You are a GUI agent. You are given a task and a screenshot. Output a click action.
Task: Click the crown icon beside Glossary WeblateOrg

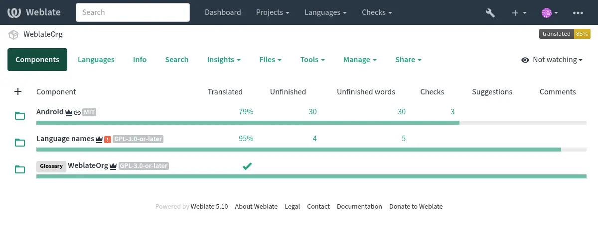pyautogui.click(x=113, y=166)
